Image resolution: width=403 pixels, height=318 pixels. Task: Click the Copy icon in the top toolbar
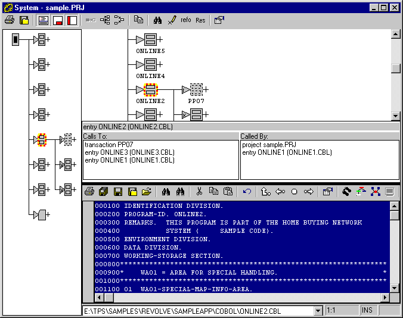pyautogui.click(x=138, y=20)
